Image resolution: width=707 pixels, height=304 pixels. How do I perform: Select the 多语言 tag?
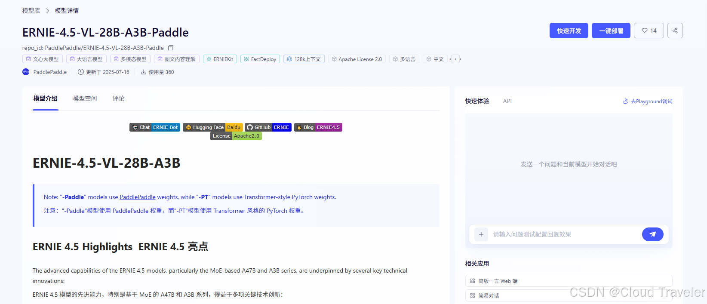(404, 59)
